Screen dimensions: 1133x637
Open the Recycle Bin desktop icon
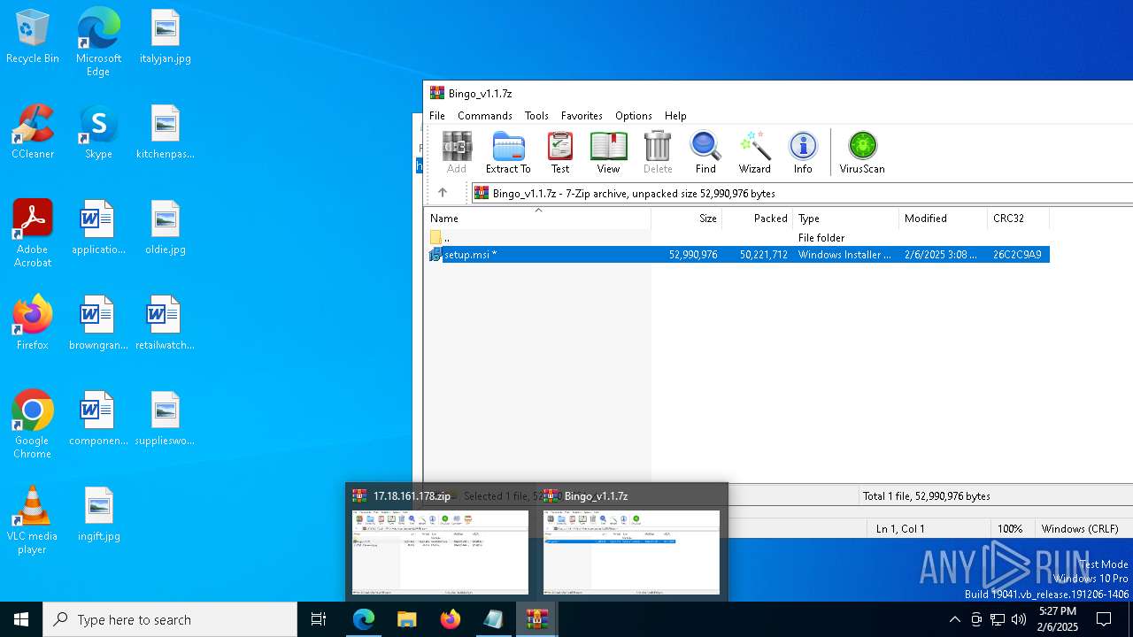click(33, 37)
